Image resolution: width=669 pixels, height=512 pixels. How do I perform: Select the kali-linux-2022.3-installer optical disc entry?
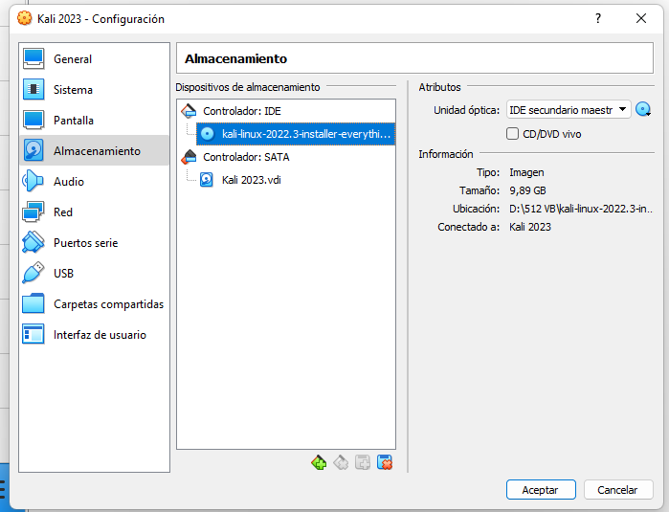(x=296, y=134)
